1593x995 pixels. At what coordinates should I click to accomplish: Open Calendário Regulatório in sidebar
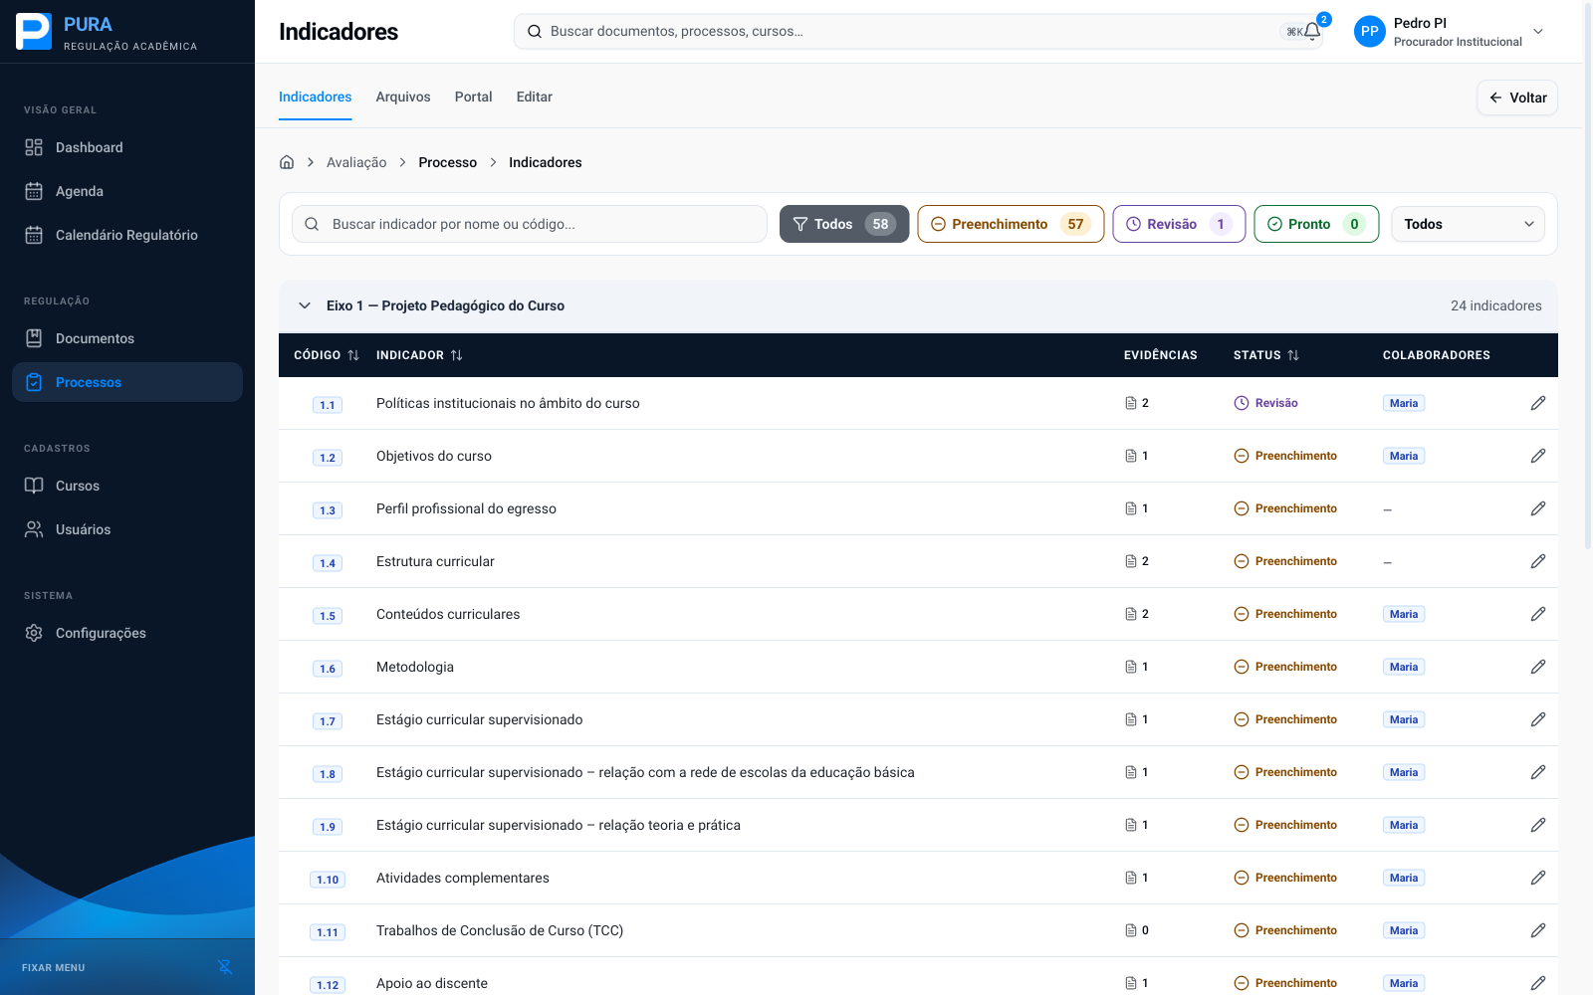(127, 235)
